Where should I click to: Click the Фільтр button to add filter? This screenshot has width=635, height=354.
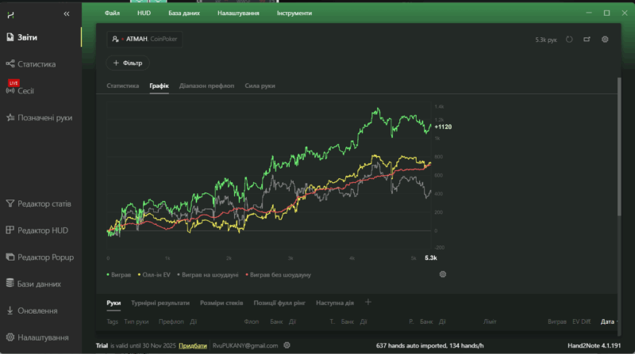127,63
